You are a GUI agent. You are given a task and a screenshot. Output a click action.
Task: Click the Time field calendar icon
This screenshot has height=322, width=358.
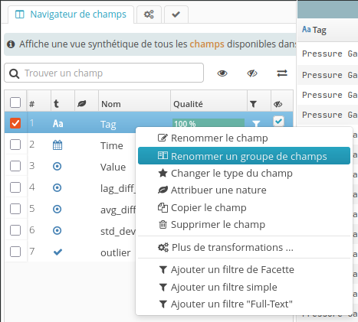pos(57,145)
